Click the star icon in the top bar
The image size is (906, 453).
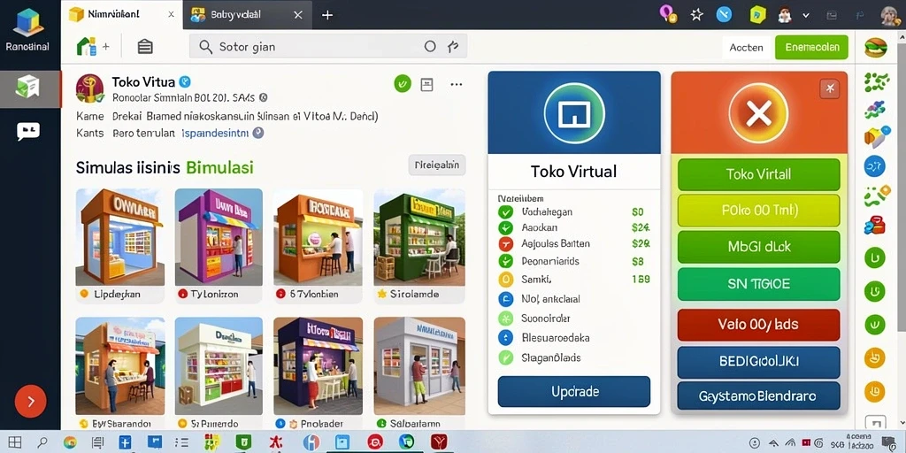pos(697,14)
